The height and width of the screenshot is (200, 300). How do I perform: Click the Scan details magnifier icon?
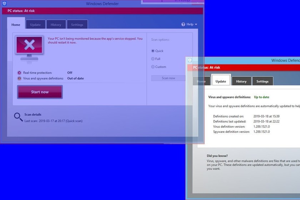(x=18, y=117)
